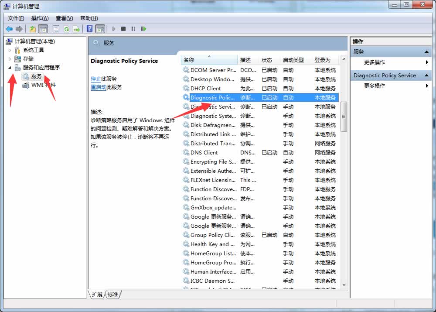Click the Properties toolbar icon

(x=56, y=29)
